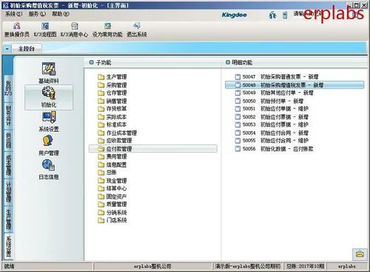Image resolution: width=370 pixels, height=272 pixels.
Task: Select the 系统设置 side tab
Action: pyautogui.click(x=8, y=246)
